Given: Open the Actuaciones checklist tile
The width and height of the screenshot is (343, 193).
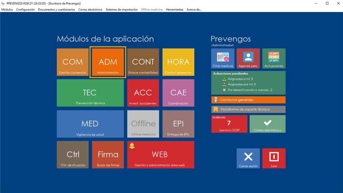Looking at the screenshot, I should point(274,59).
